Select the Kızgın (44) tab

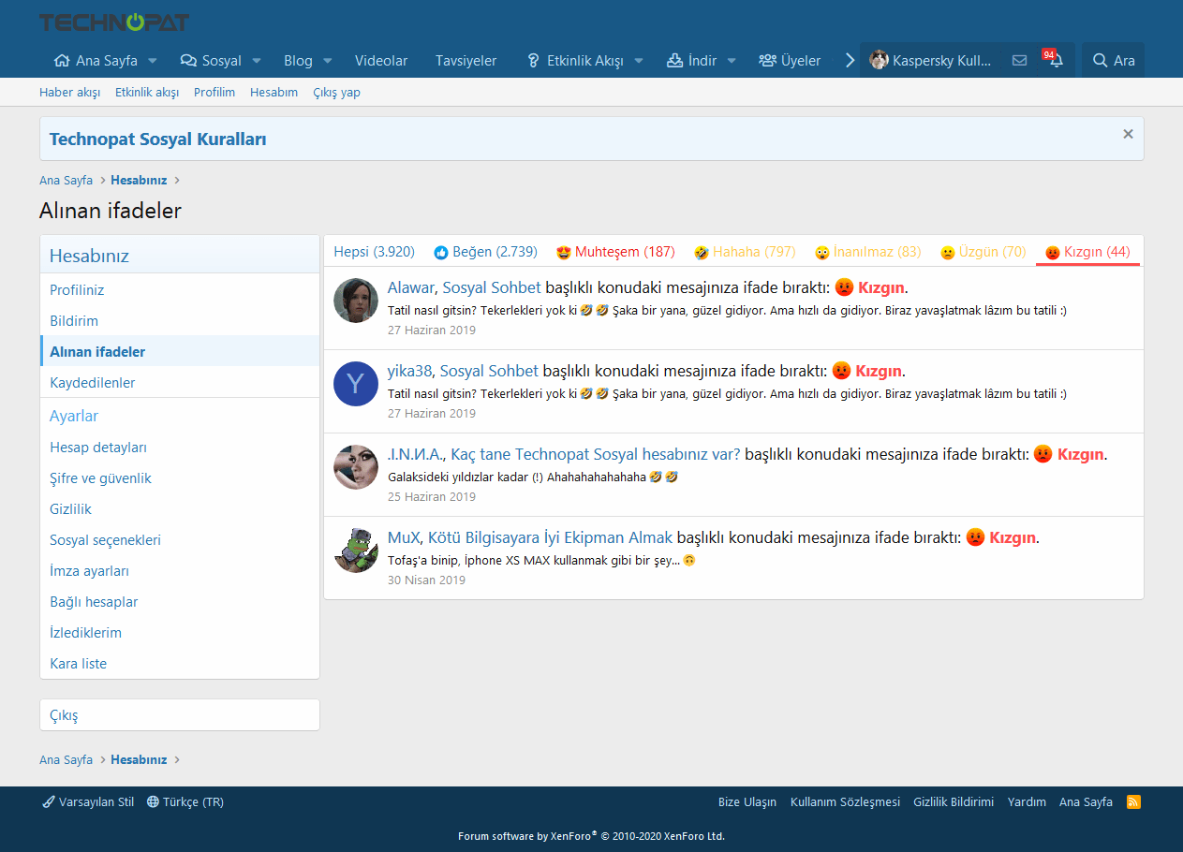coord(1087,252)
